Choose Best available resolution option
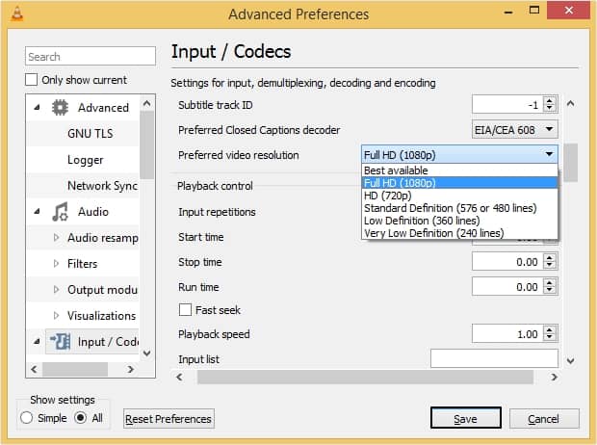Viewport: 597px width, 445px height. click(x=459, y=170)
